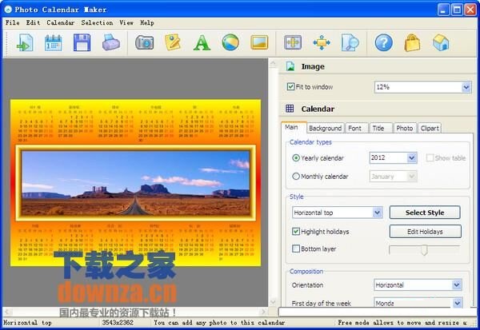This screenshot has width=480, height=330.
Task: Click the Image section header icon
Action: (290, 66)
